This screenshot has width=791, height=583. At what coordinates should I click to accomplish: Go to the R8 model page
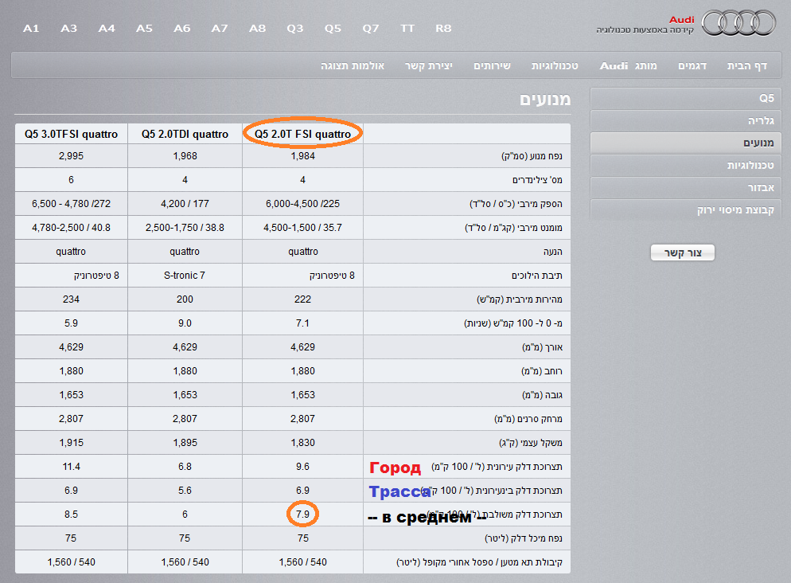[x=443, y=29]
